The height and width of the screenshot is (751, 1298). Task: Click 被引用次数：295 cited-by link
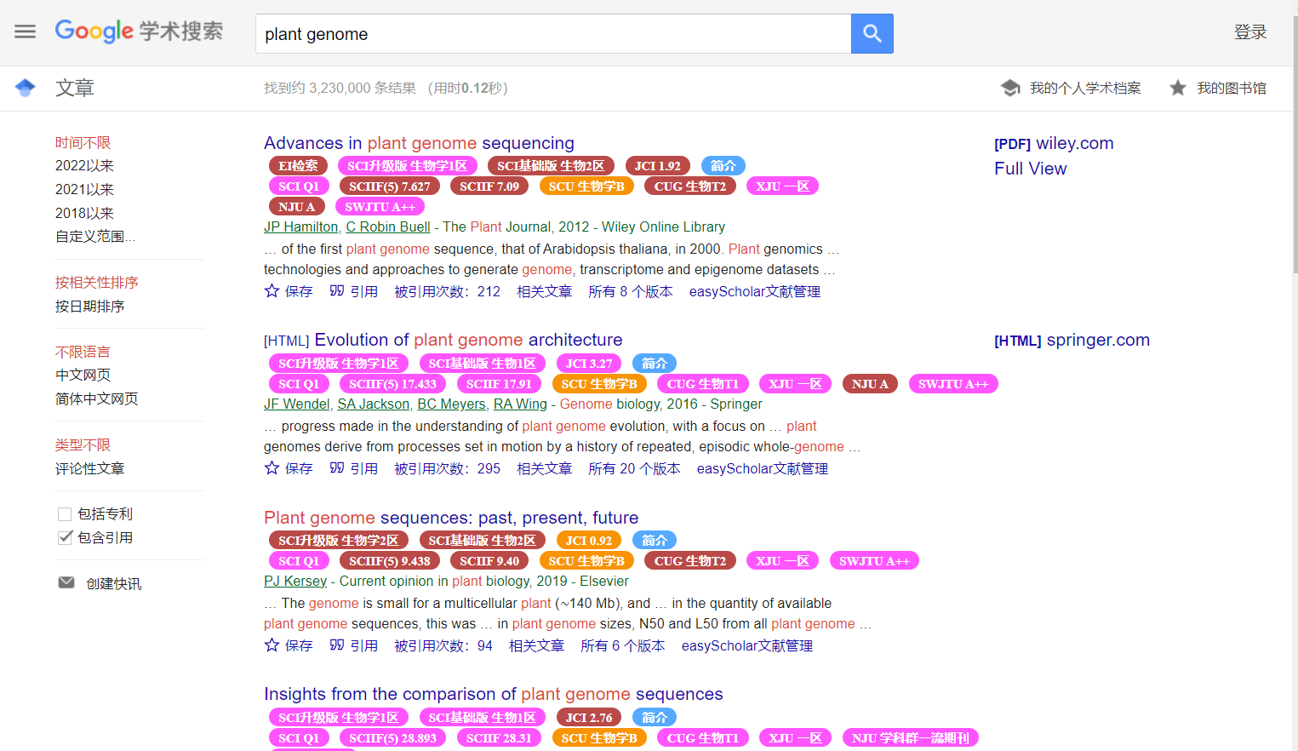(448, 468)
